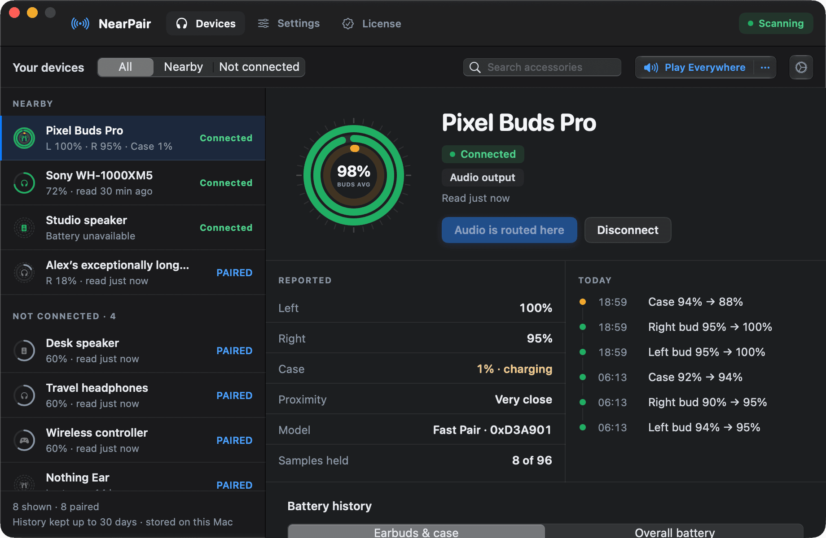Select the Travel headphones row
Image resolution: width=826 pixels, height=538 pixels.
(x=133, y=395)
